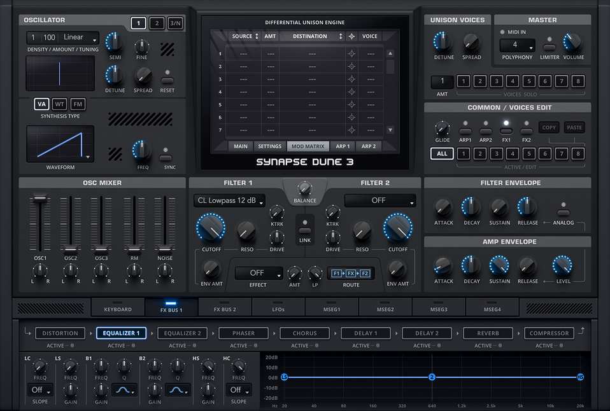610x411 pixels.
Task: Open the oscillator tuning Linear dropdown
Action: click(80, 38)
